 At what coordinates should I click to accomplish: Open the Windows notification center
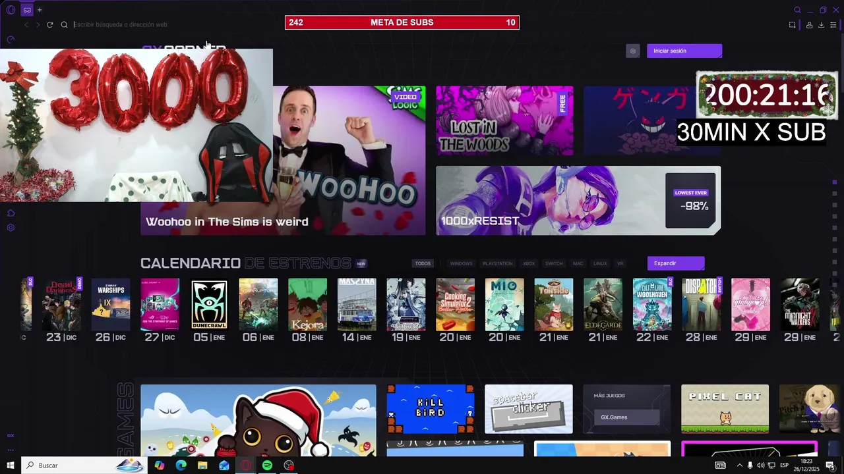pos(830,465)
